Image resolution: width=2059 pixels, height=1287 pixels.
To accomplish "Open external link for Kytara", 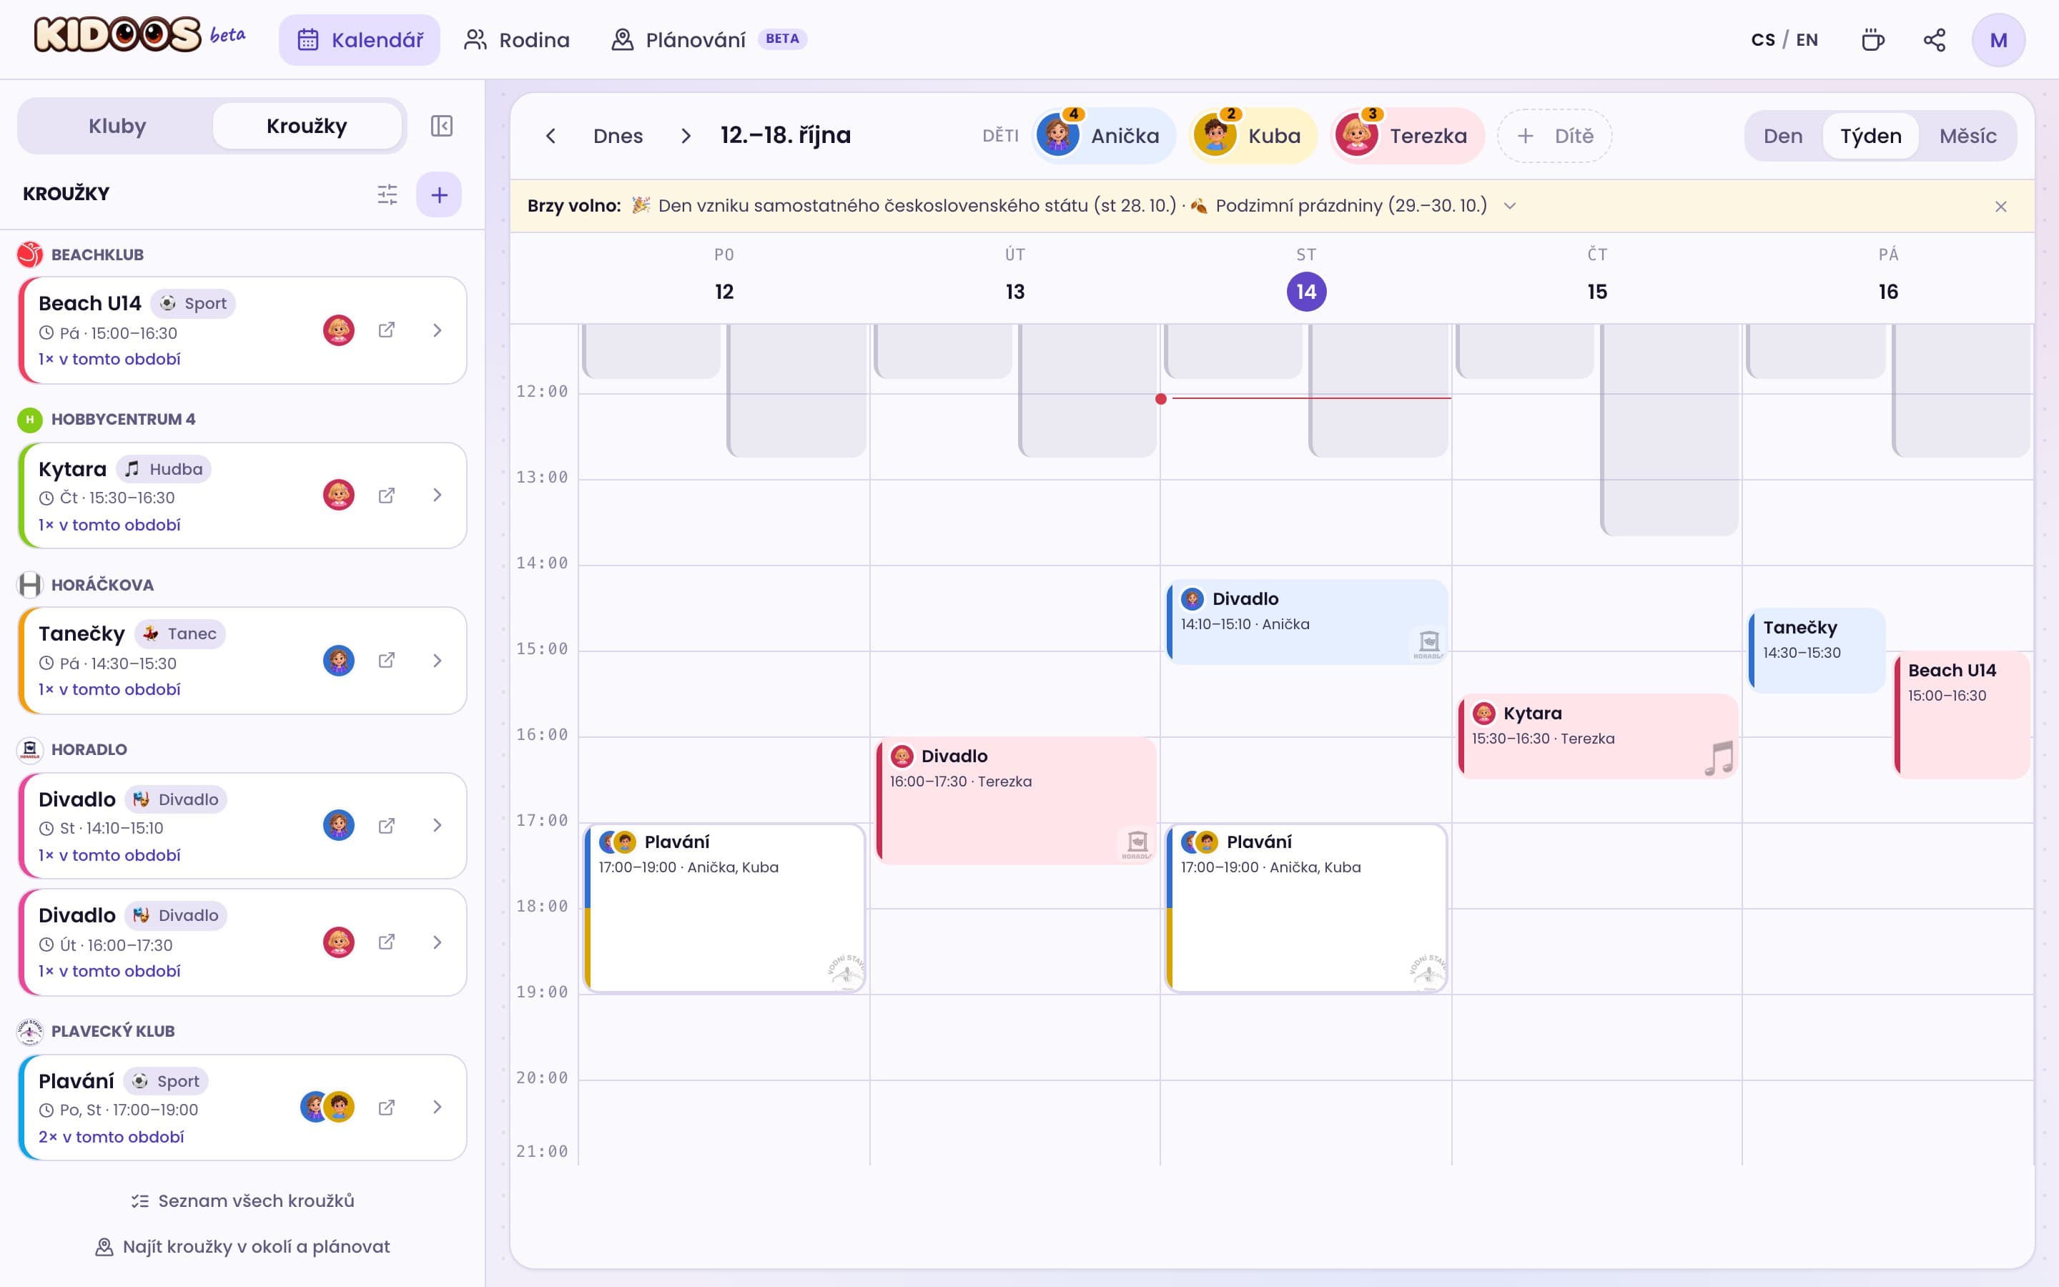I will pos(386,495).
